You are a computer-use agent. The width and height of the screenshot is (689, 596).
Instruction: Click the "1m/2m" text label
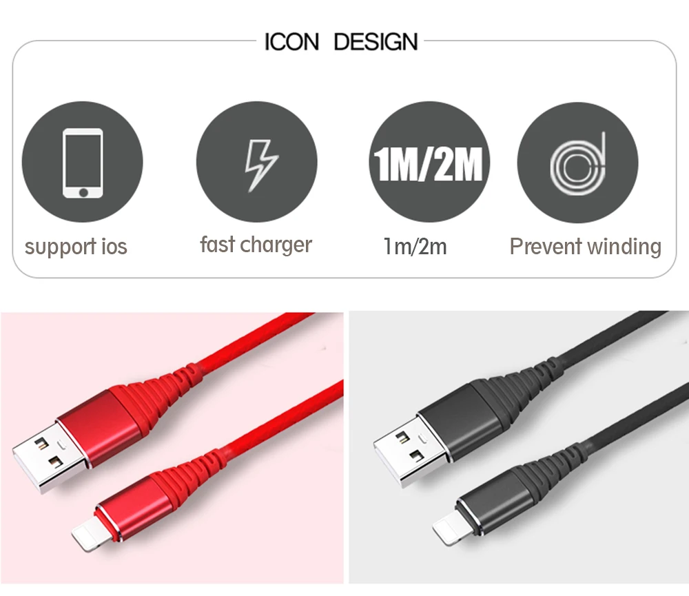point(415,246)
